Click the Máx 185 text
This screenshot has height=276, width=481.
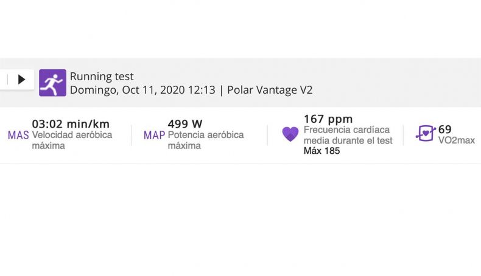click(x=322, y=151)
